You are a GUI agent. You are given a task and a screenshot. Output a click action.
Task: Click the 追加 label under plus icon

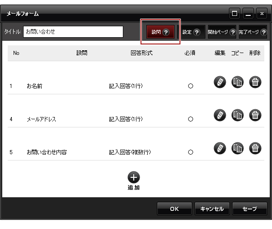(x=134, y=188)
